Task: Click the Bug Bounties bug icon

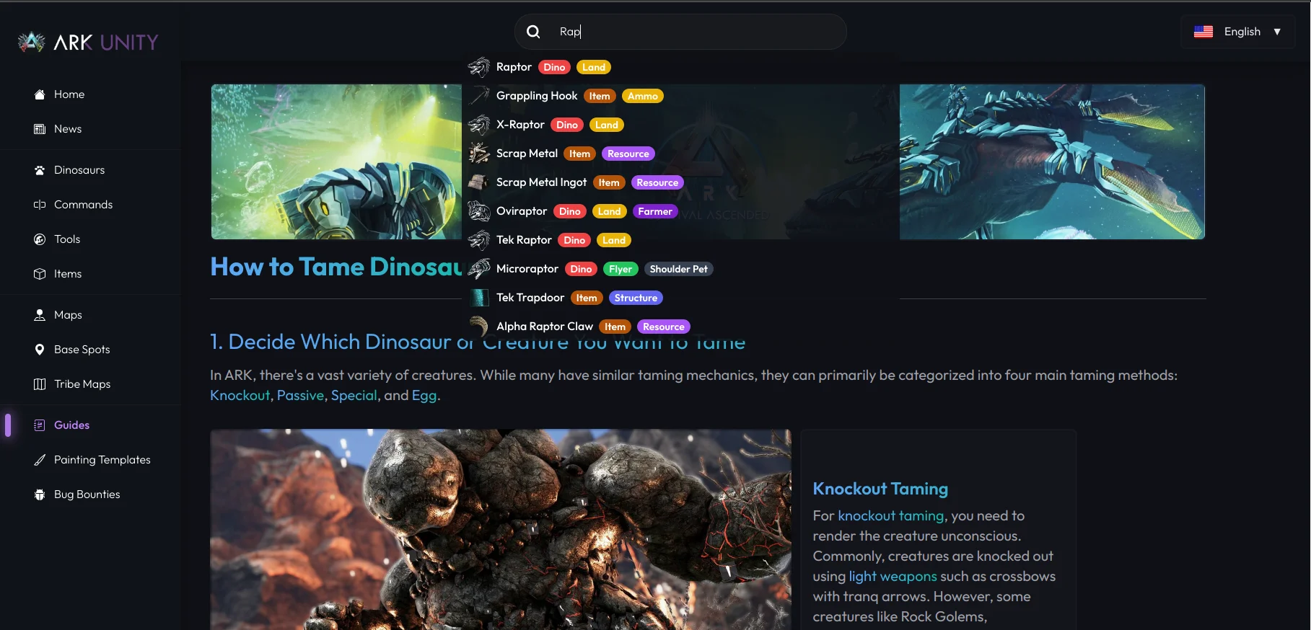Action: [x=40, y=494]
